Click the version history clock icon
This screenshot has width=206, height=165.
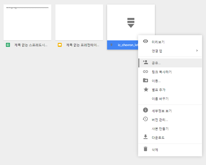[x=145, y=119]
